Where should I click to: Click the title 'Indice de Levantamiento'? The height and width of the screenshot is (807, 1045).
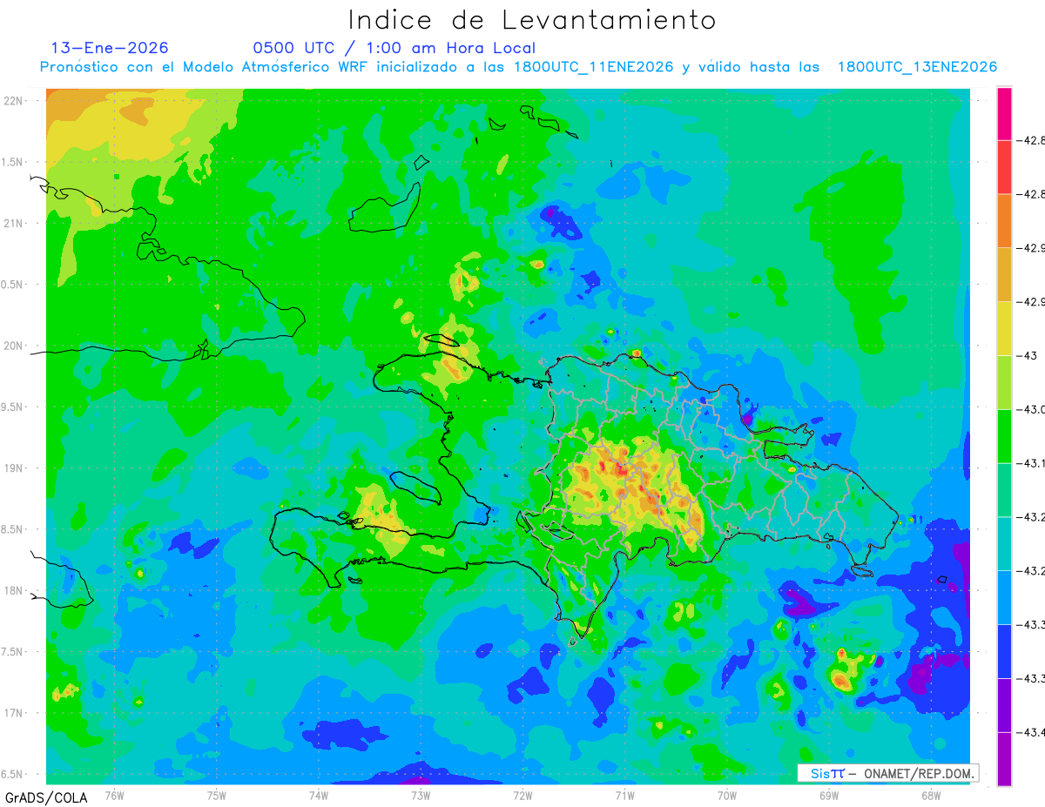(x=532, y=20)
